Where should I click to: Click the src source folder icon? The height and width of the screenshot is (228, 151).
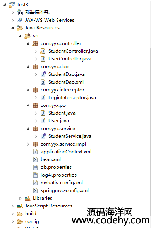click(27, 36)
